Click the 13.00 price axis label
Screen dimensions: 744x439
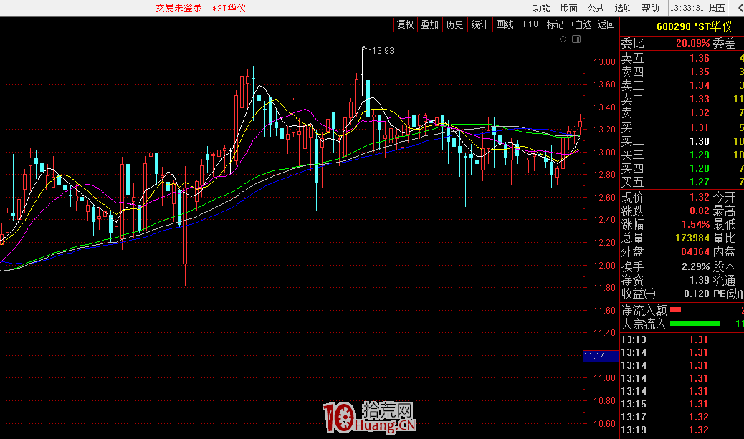604,152
